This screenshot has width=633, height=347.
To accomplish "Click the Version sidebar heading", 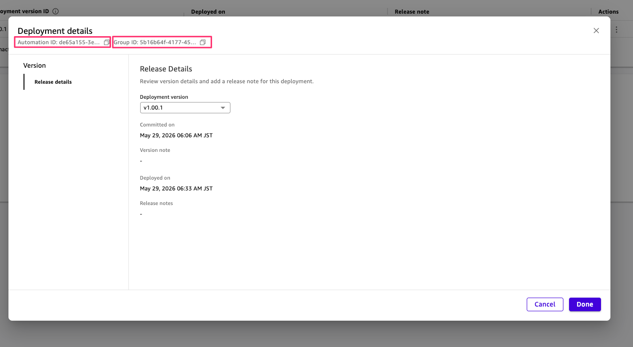I will click(35, 65).
